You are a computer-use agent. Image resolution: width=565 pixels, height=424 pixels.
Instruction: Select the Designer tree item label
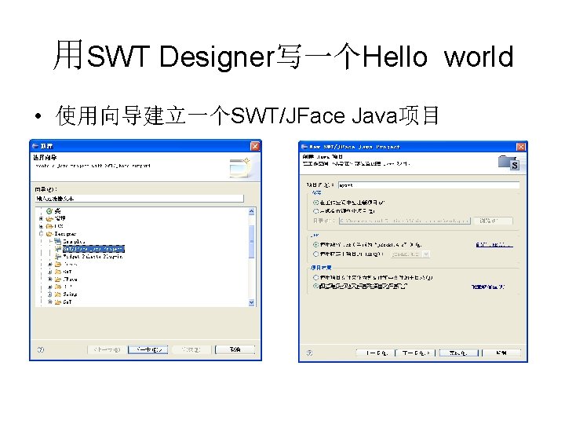[66, 234]
